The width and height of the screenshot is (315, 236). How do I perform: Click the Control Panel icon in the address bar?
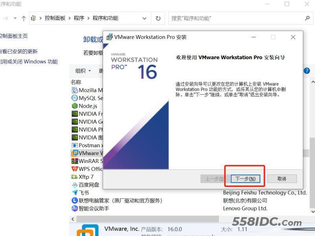(33, 18)
